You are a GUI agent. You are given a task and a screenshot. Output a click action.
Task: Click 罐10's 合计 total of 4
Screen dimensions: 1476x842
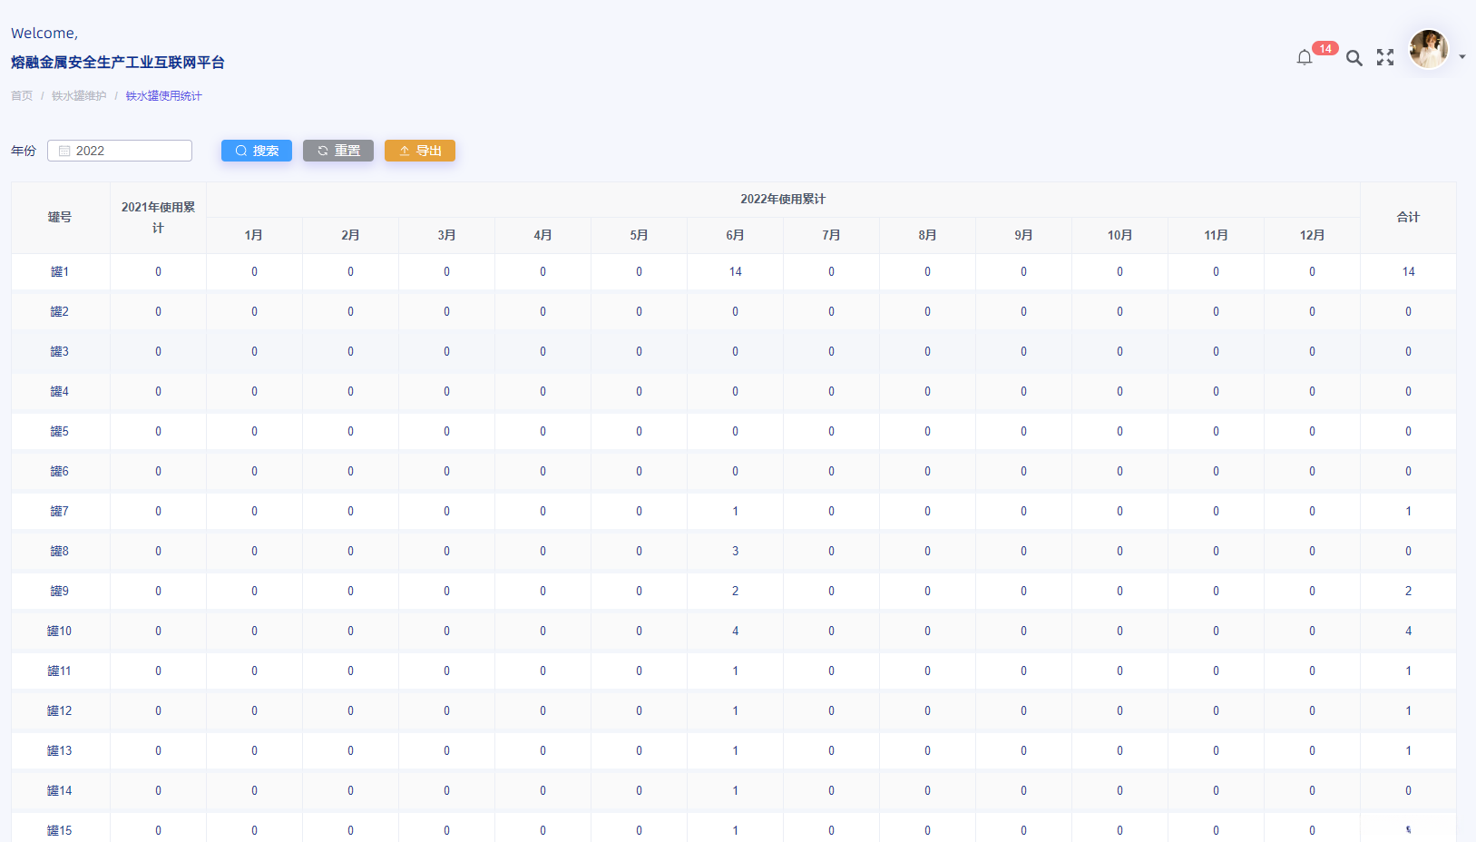click(1409, 631)
